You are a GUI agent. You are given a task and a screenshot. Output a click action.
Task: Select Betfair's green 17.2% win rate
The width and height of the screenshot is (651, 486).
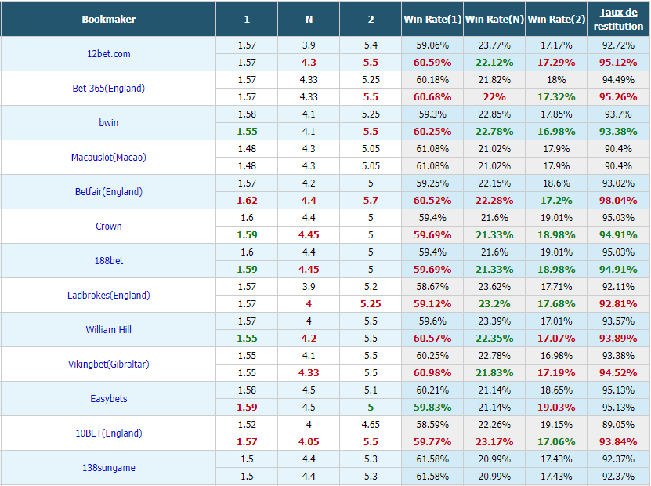click(x=556, y=200)
